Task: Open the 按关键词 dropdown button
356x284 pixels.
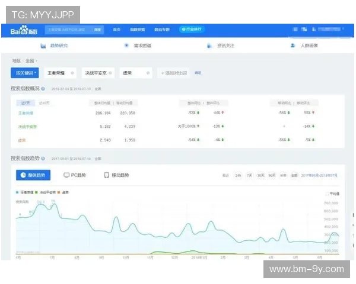Action: point(25,73)
